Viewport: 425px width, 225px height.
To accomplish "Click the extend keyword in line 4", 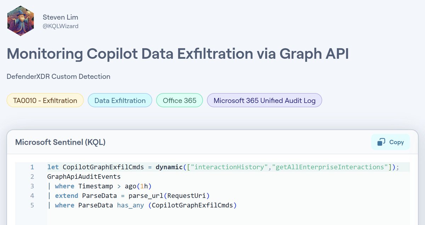I will 67,196.
